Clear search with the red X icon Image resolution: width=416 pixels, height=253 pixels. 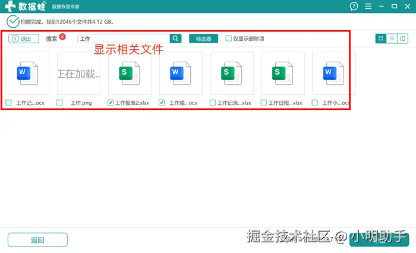tap(62, 37)
